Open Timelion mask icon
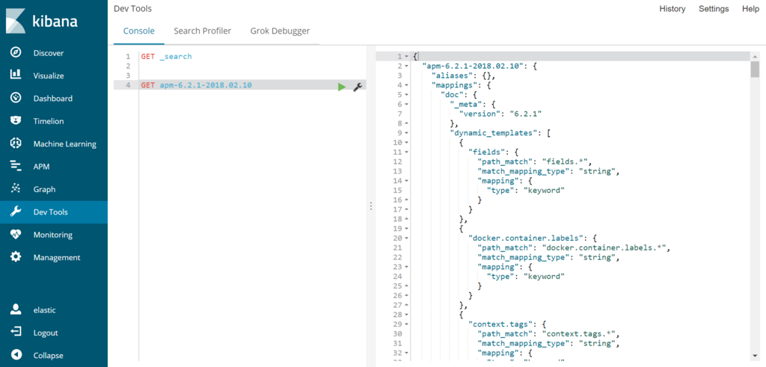The width and height of the screenshot is (766, 367). point(16,121)
